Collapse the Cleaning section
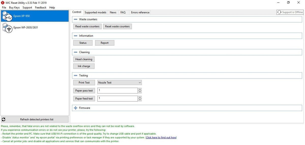The image size is (305, 145). click(x=75, y=52)
